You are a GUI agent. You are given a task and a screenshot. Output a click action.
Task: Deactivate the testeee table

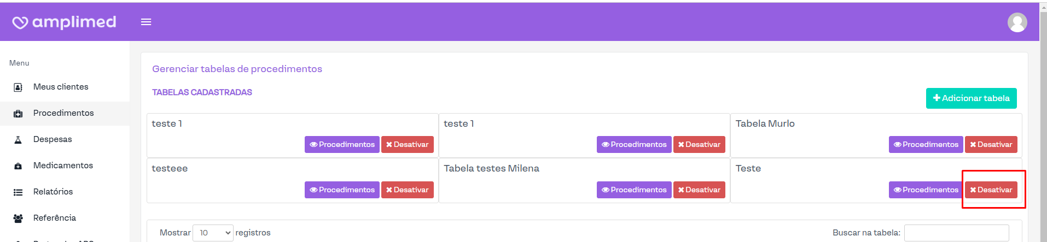407,190
